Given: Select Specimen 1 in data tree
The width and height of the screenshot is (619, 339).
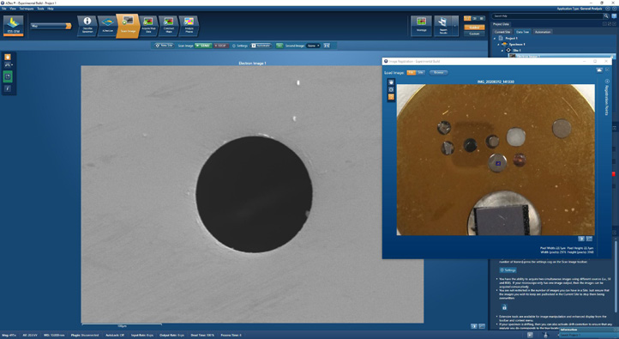Looking at the screenshot, I should click(517, 45).
